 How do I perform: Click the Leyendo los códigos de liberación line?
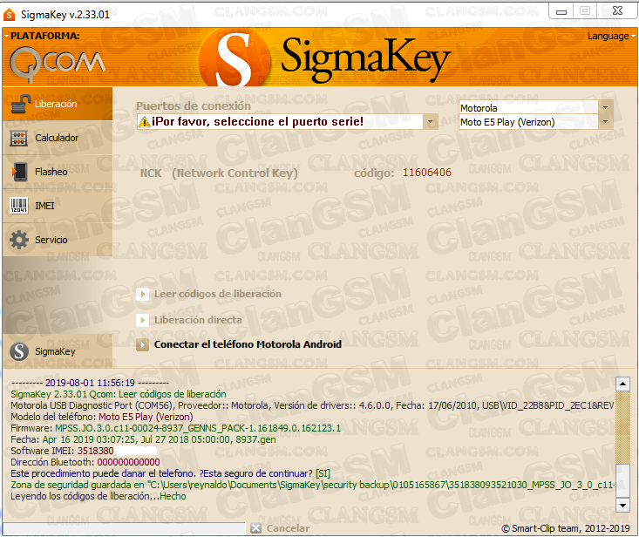99,496
